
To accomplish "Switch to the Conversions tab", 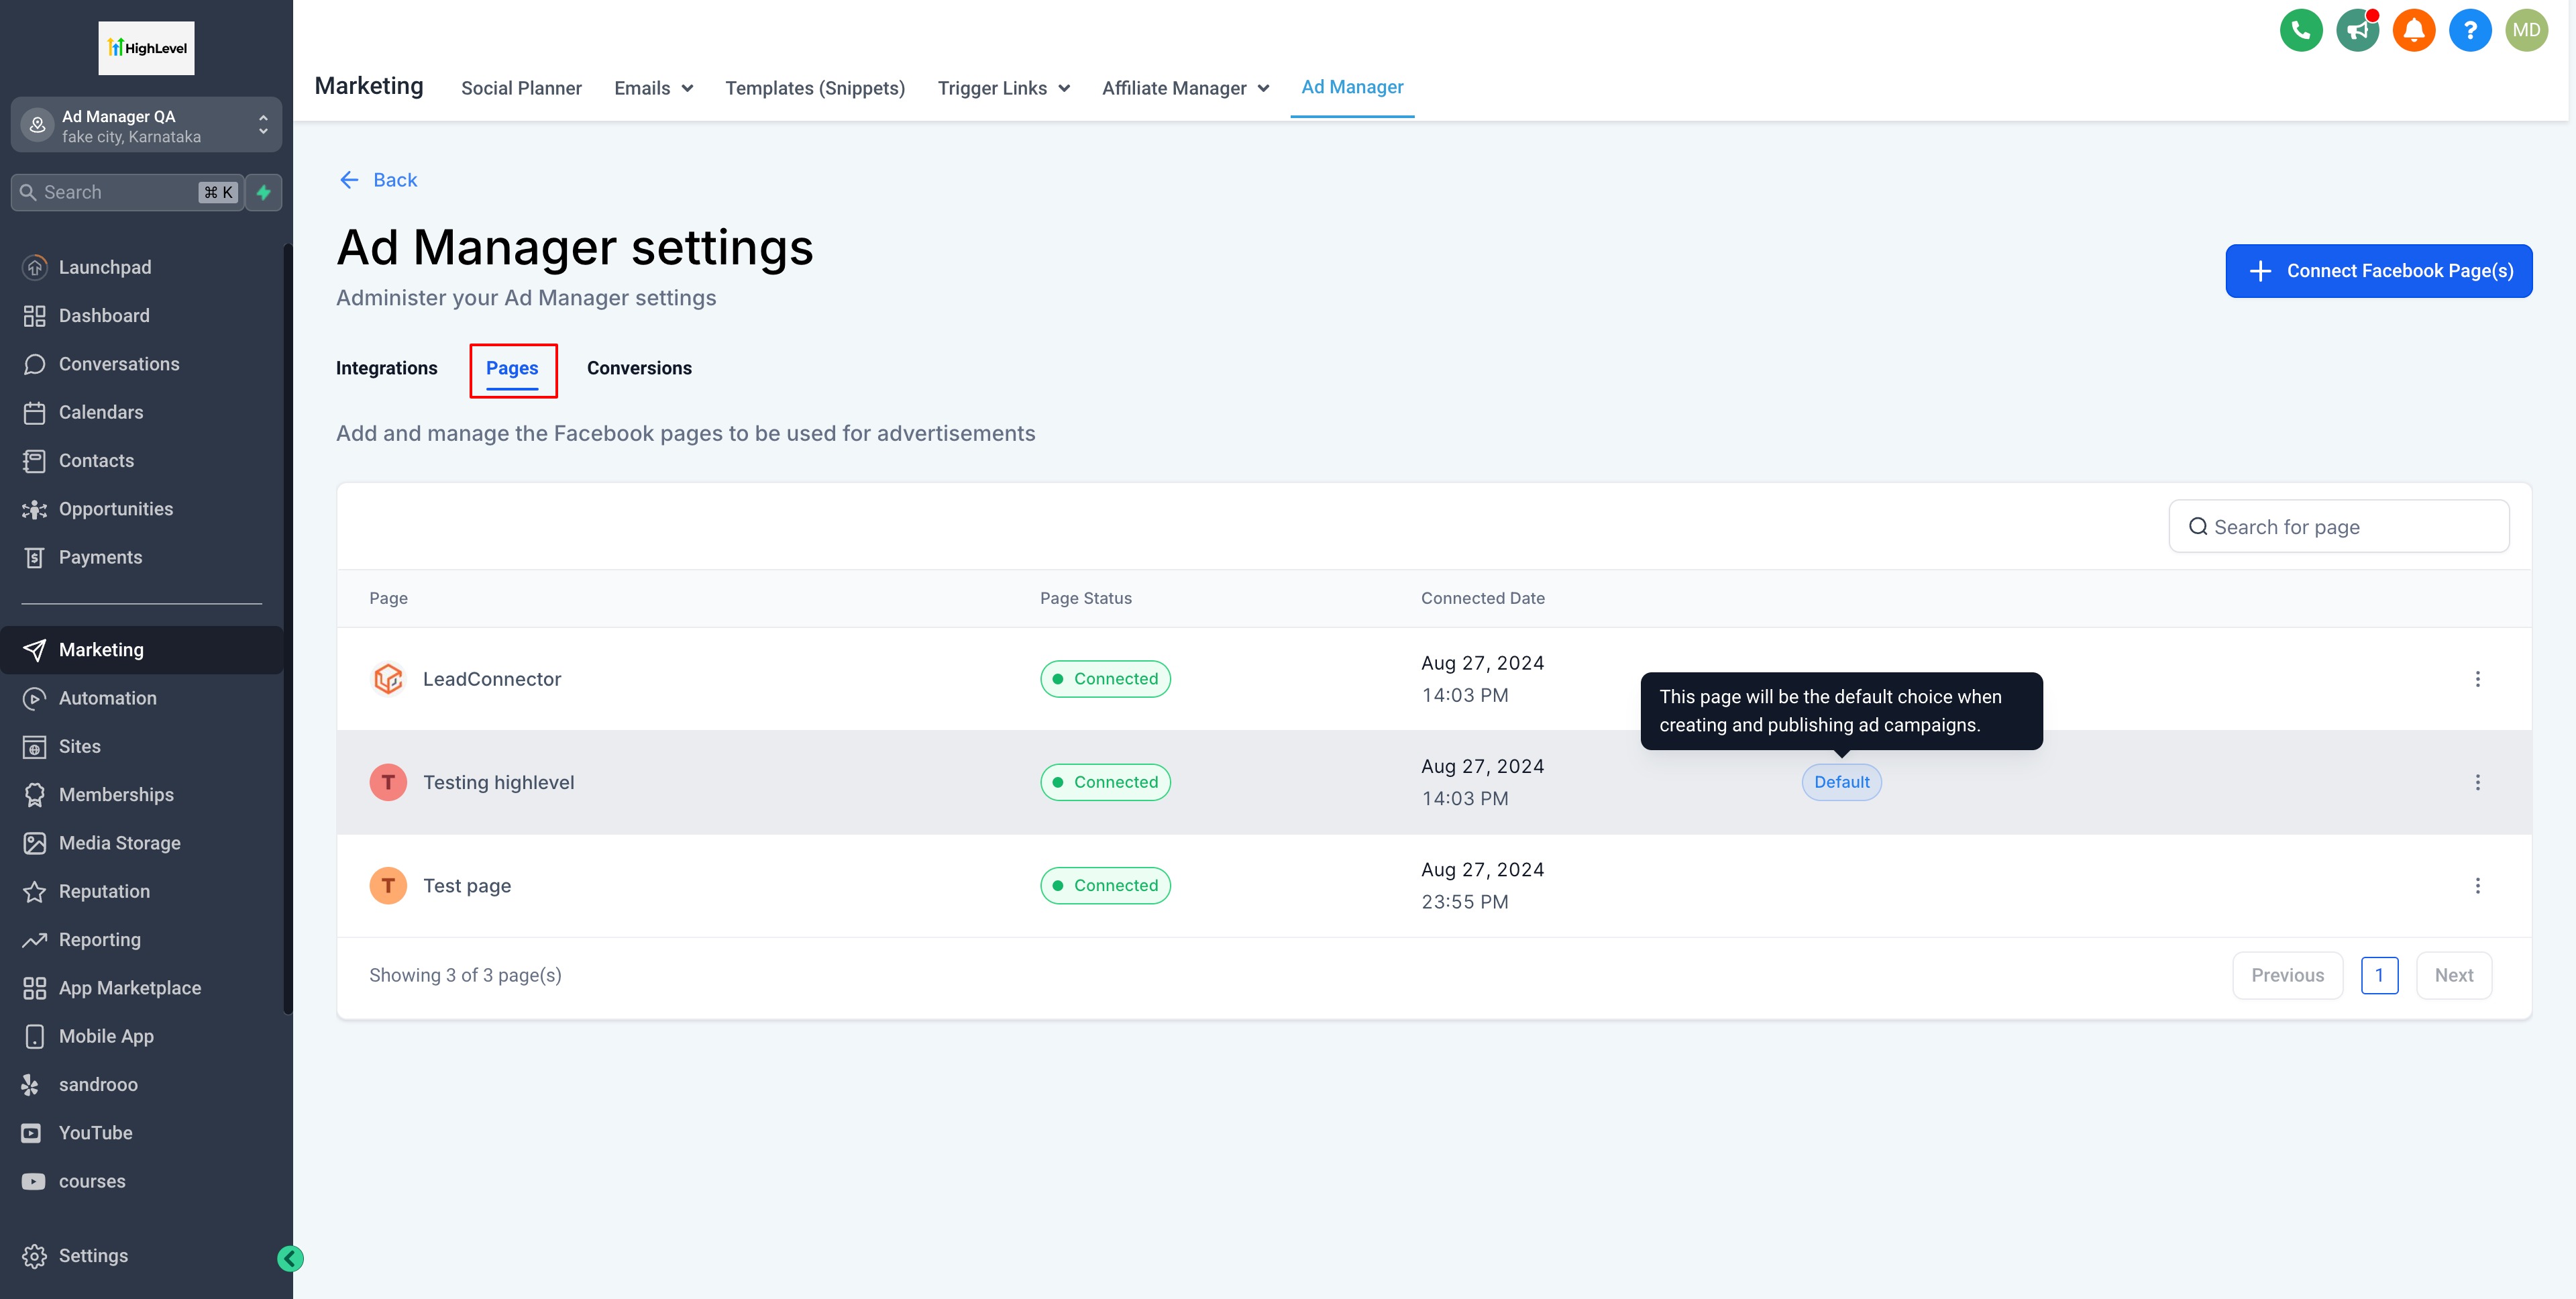I will click(639, 368).
